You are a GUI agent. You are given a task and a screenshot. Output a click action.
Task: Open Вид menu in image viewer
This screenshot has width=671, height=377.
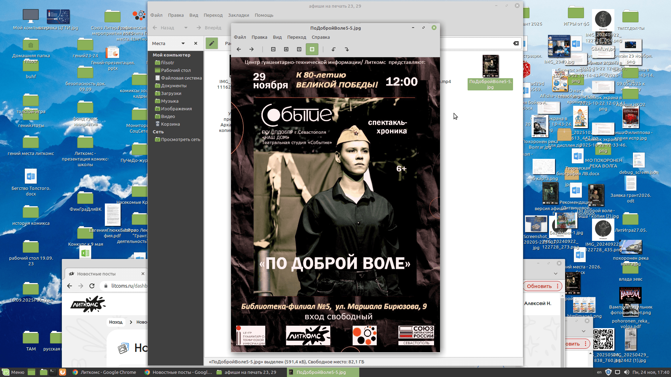point(277,37)
